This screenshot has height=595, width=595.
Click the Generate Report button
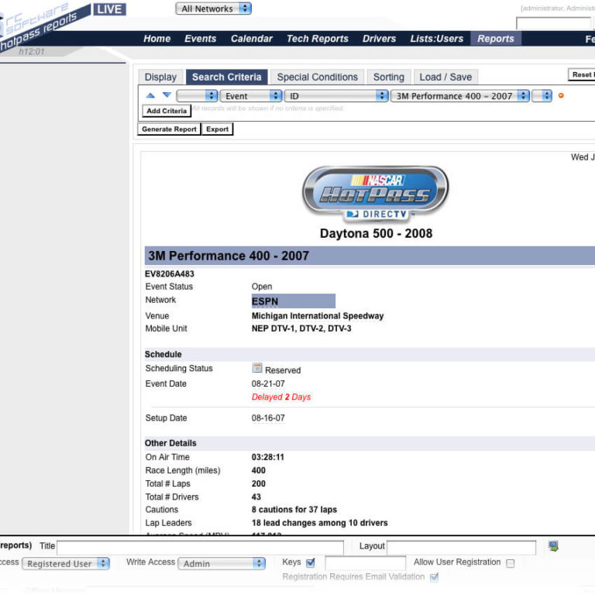point(169,129)
